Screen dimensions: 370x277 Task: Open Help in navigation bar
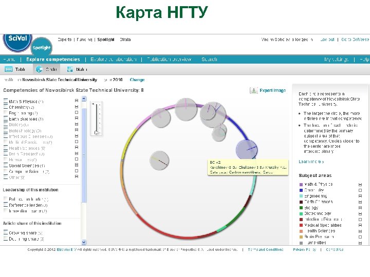pyautogui.click(x=364, y=60)
